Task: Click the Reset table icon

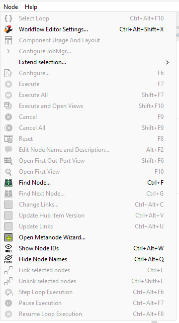Action: [8, 139]
